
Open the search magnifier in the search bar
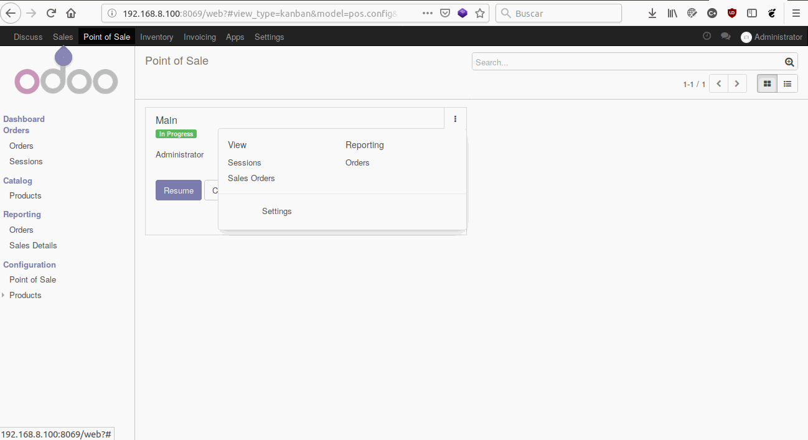(x=789, y=62)
